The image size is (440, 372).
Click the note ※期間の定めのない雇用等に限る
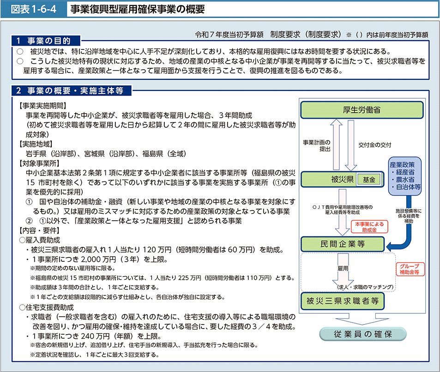(x=73, y=269)
